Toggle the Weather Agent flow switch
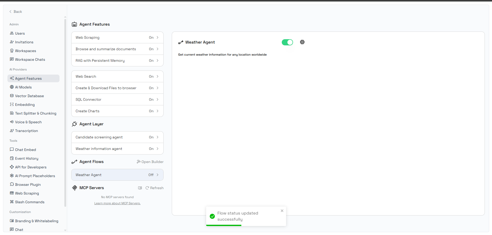Image resolution: width=492 pixels, height=235 pixels. (x=287, y=42)
